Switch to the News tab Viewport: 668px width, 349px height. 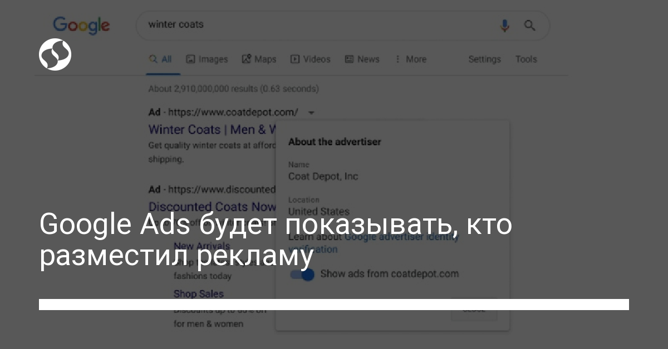pos(362,59)
